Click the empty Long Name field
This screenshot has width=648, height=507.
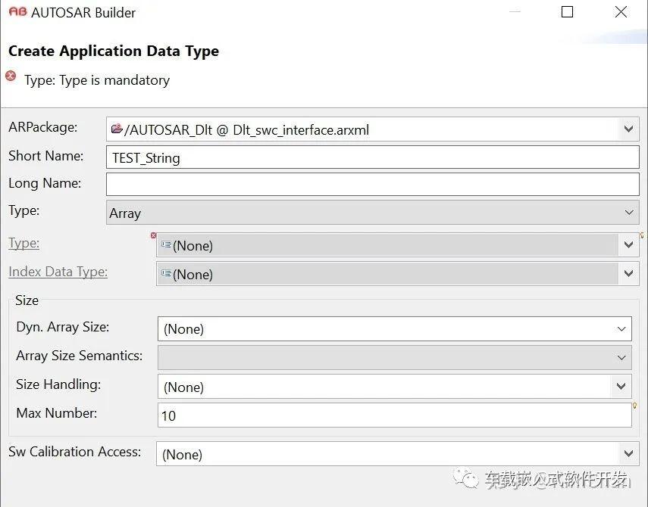(x=372, y=184)
